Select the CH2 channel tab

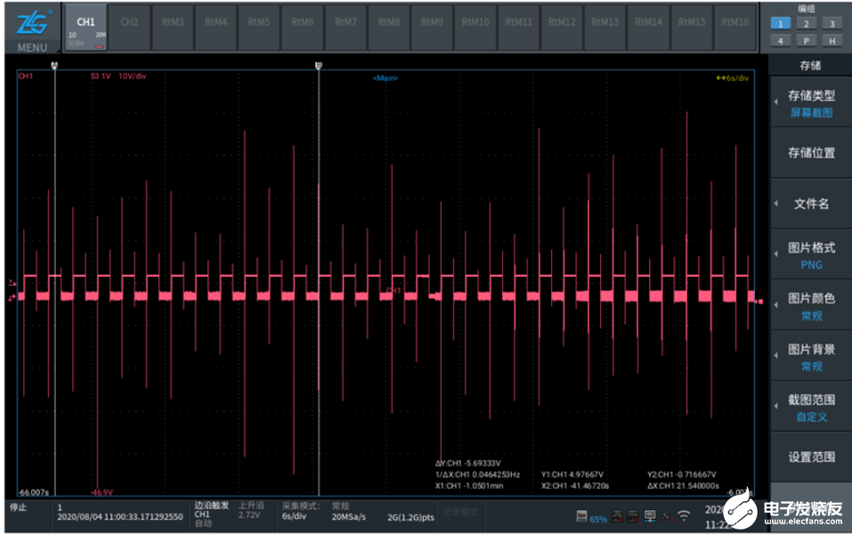click(129, 28)
